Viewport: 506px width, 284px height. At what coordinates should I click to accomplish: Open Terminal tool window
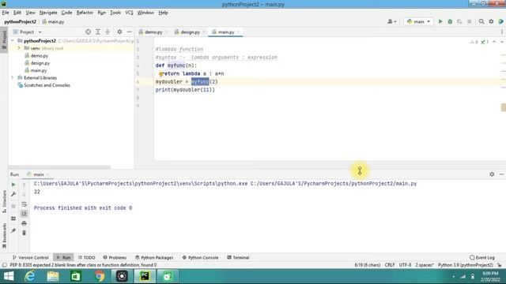click(x=238, y=258)
